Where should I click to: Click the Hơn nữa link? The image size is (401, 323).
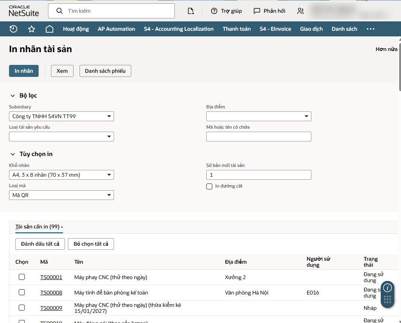click(x=386, y=49)
